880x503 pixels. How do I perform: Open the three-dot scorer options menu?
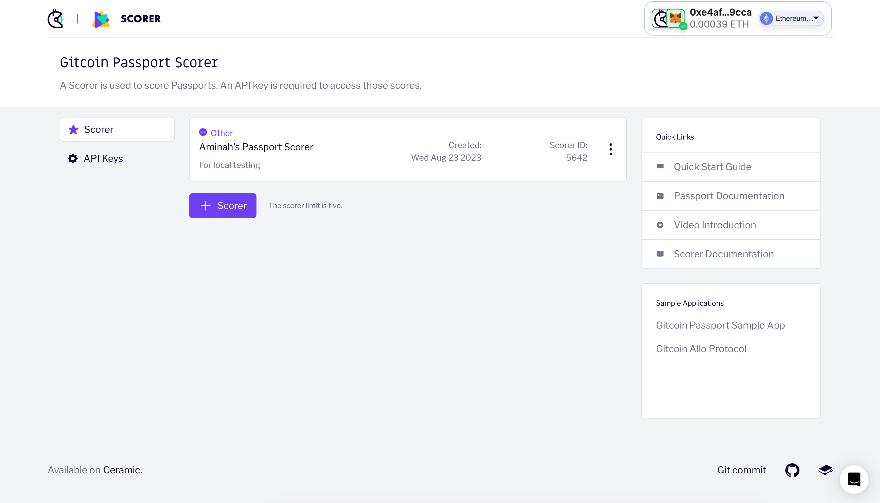pyautogui.click(x=611, y=149)
